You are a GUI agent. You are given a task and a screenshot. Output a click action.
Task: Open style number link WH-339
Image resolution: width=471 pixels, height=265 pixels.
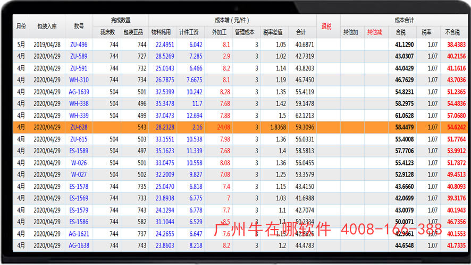pyautogui.click(x=79, y=116)
